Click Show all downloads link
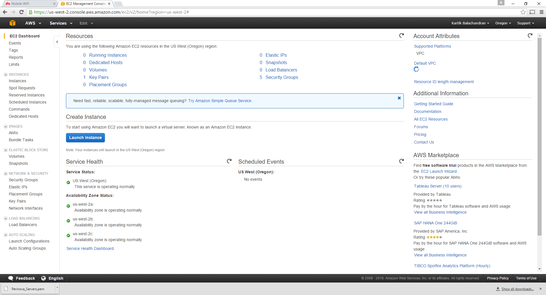Image resolution: width=546 pixels, height=295 pixels. [517, 289]
